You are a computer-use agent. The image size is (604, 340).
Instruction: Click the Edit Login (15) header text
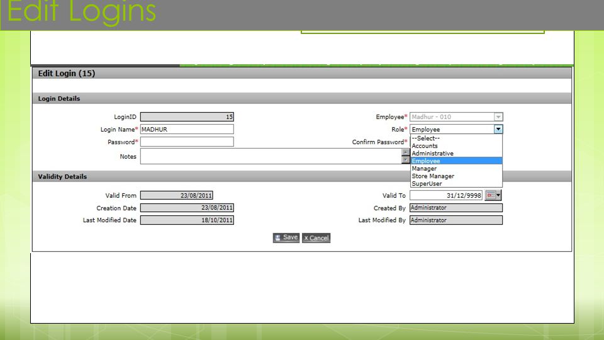pyautogui.click(x=67, y=73)
